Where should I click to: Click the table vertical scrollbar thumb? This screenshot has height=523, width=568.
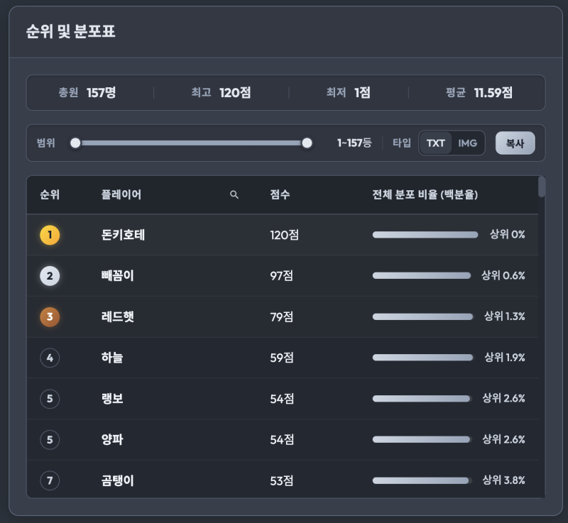click(542, 187)
